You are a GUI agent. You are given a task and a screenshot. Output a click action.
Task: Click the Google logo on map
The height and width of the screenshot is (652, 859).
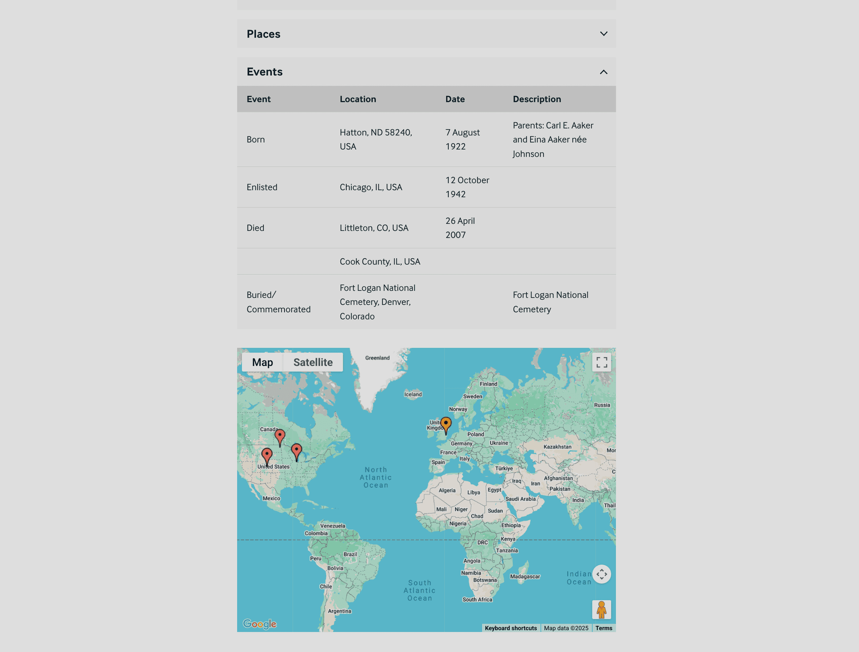coord(259,623)
